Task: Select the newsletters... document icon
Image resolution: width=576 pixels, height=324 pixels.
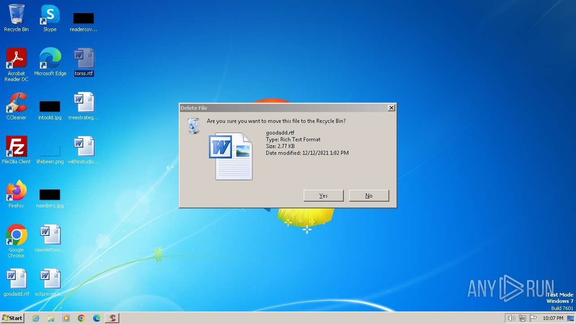Action: click(50, 238)
